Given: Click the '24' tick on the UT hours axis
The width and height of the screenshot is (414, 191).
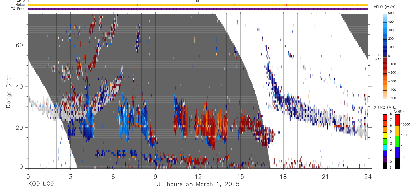Looking at the screenshot, I should (368, 176).
